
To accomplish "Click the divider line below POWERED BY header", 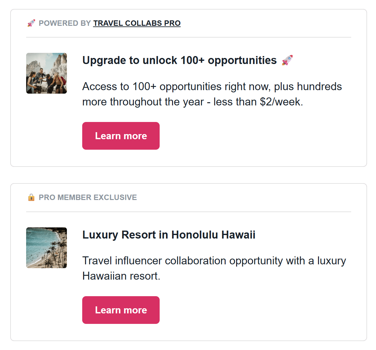I will click(189, 37).
